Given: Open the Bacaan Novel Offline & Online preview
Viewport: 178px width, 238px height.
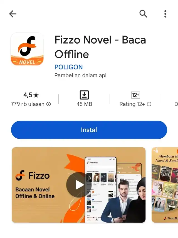Looking at the screenshot, I should click(x=79, y=185).
